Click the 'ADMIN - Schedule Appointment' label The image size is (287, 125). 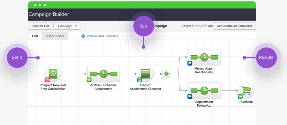[103, 87]
